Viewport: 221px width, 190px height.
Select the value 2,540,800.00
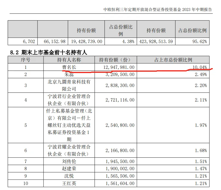120,125
